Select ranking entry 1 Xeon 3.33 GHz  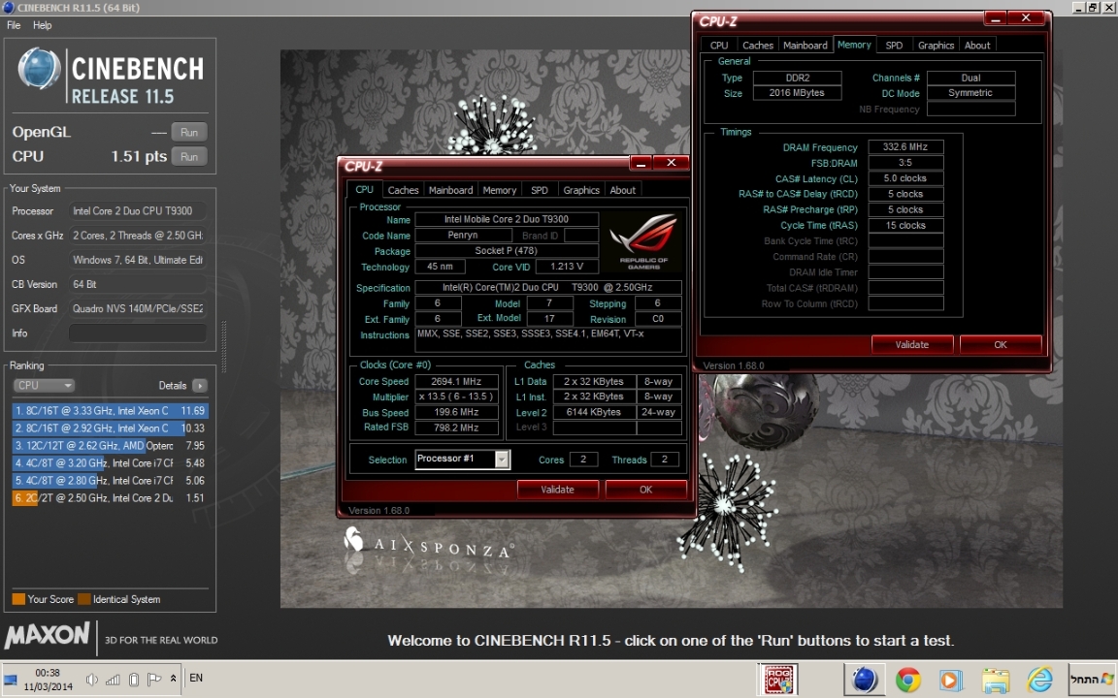[x=110, y=411]
